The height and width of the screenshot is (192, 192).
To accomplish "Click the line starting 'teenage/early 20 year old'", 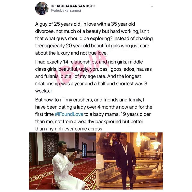I will coord(92,46).
